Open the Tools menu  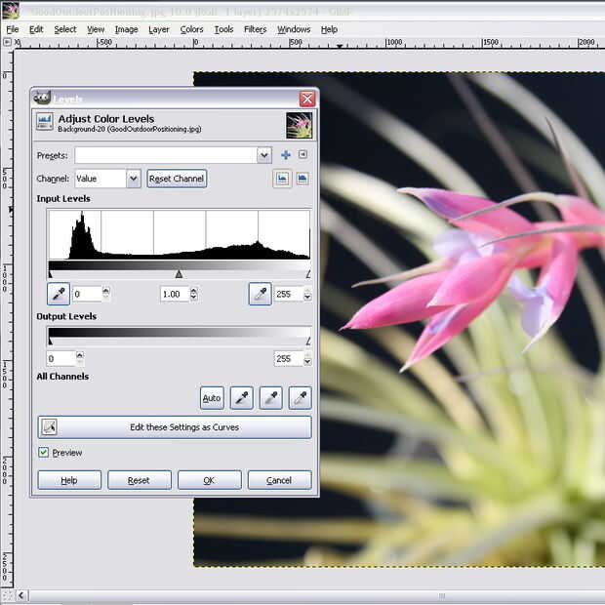[223, 29]
